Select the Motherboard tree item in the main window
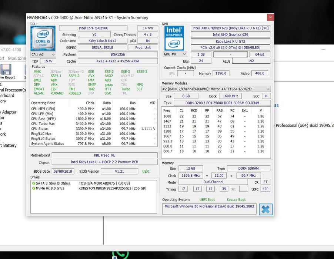 click(7, 96)
